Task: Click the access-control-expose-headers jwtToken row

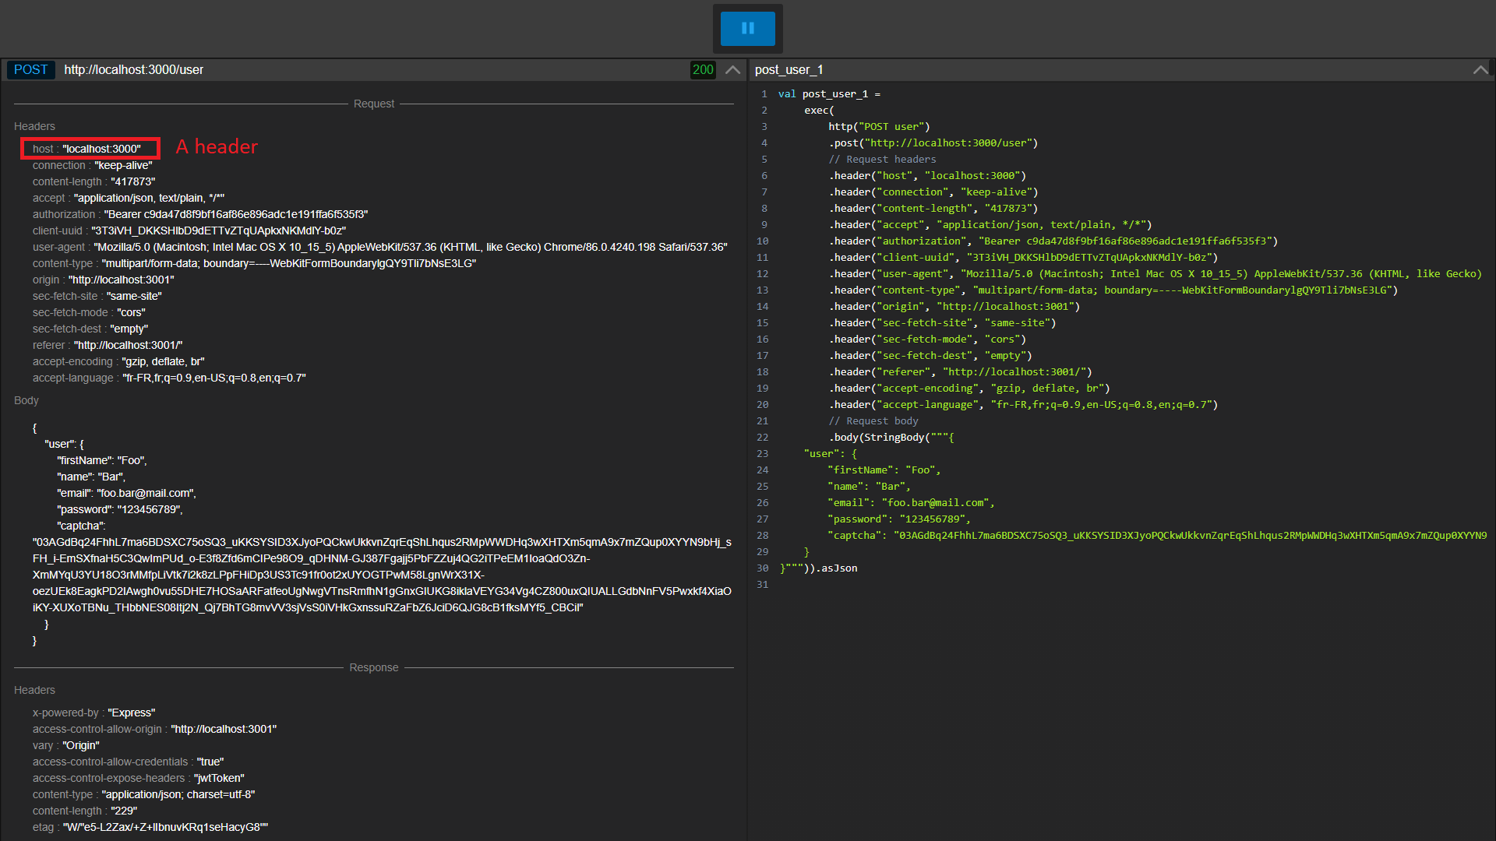Action: [138, 778]
